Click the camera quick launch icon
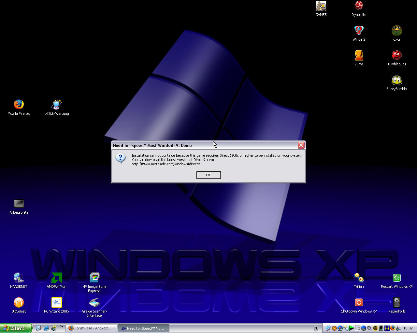The width and height of the screenshot is (417, 333). tap(54, 328)
